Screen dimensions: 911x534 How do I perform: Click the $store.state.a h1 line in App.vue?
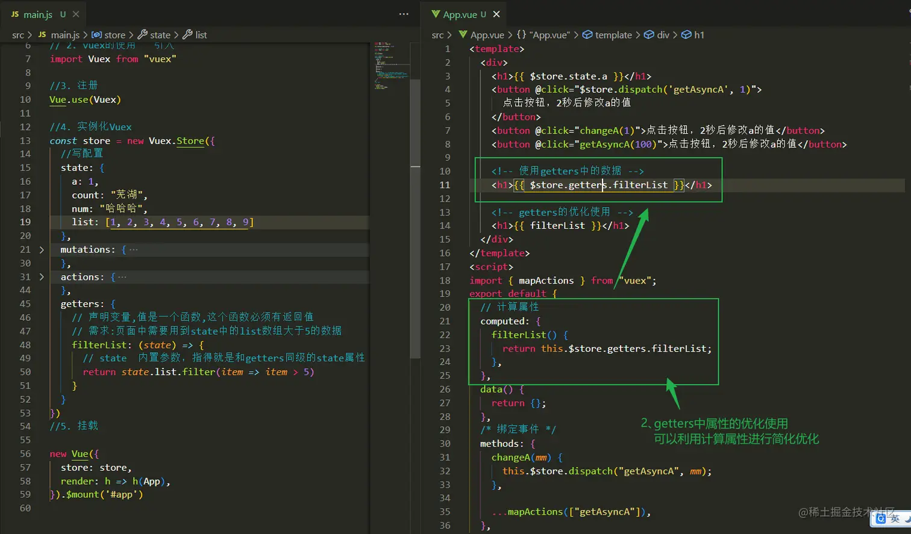point(571,76)
